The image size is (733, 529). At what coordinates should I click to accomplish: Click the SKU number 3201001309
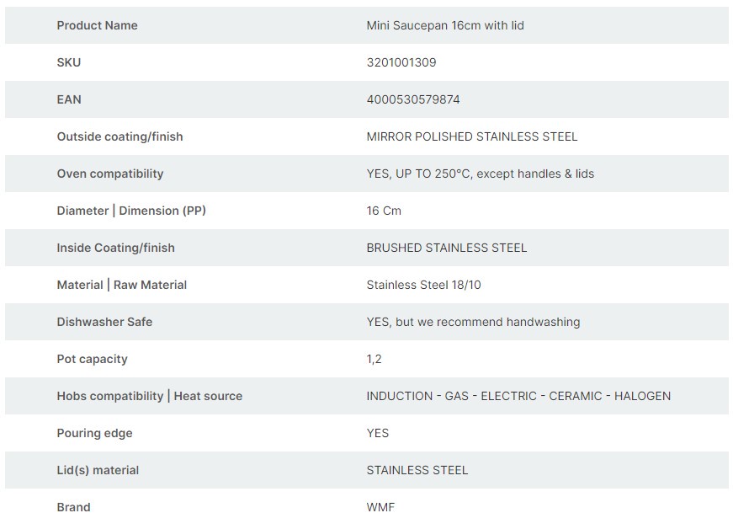click(x=401, y=62)
